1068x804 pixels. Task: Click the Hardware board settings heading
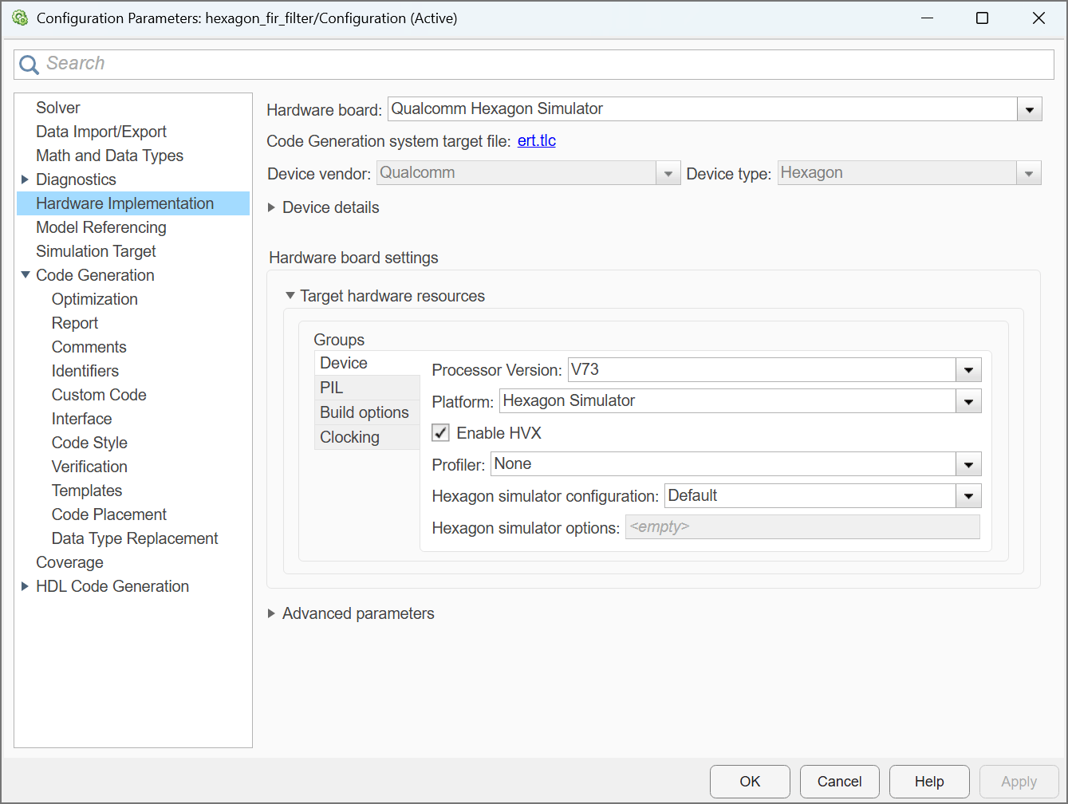353,258
